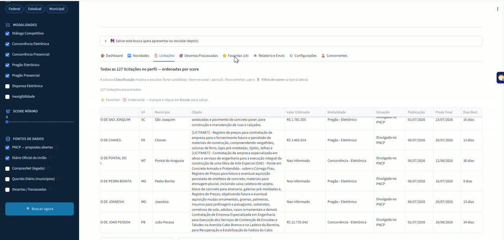Click the 36 dias remaining cell
Viewport: 504px width, 240px height.
click(471, 161)
